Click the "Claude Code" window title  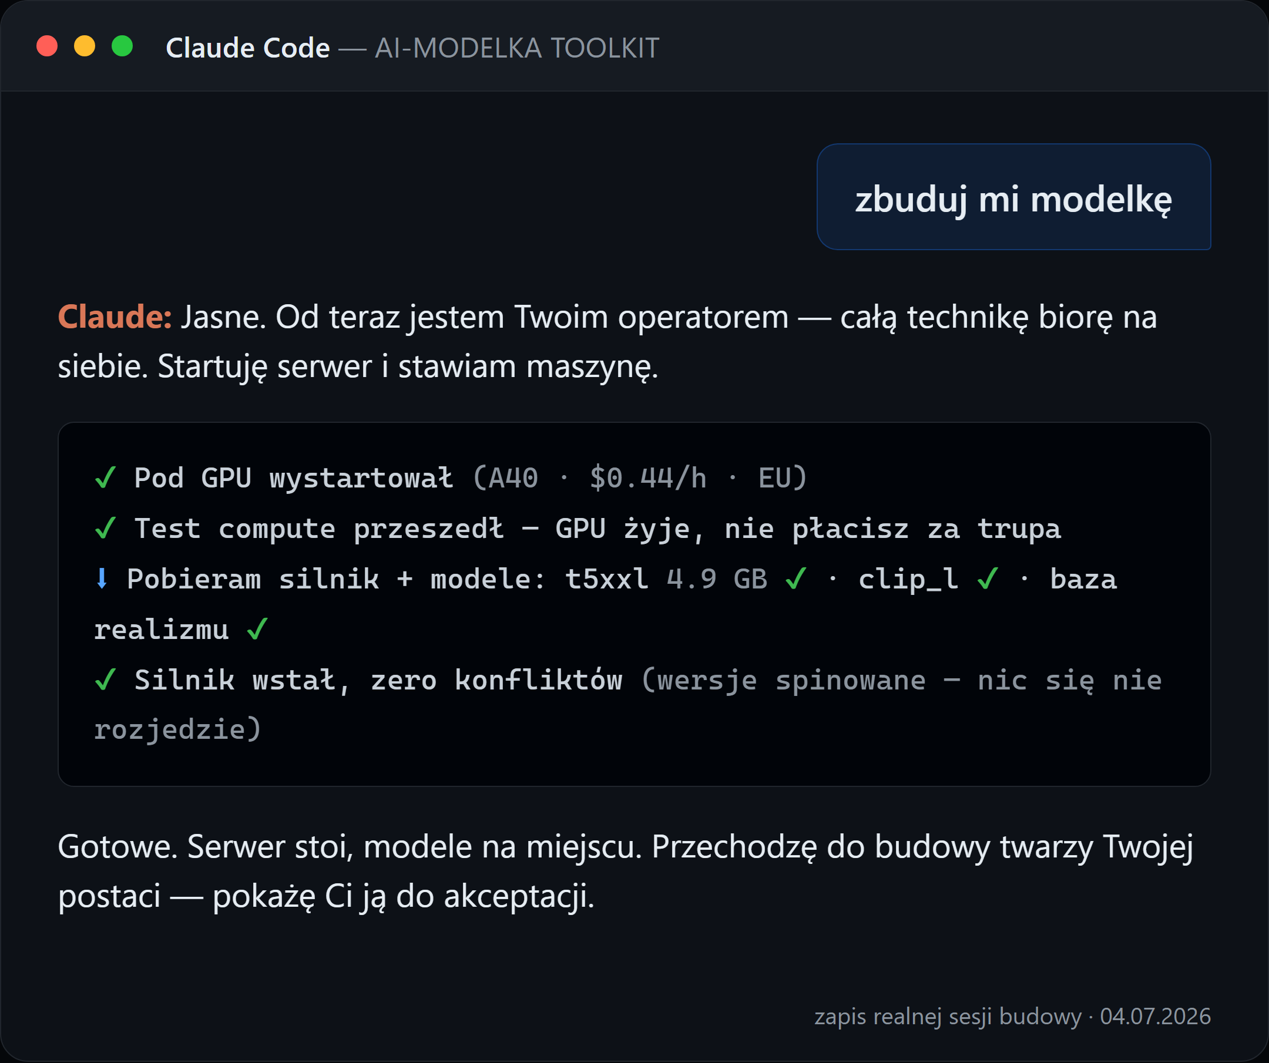click(248, 48)
